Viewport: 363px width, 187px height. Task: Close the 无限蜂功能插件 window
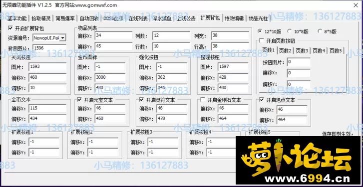[356, 5]
